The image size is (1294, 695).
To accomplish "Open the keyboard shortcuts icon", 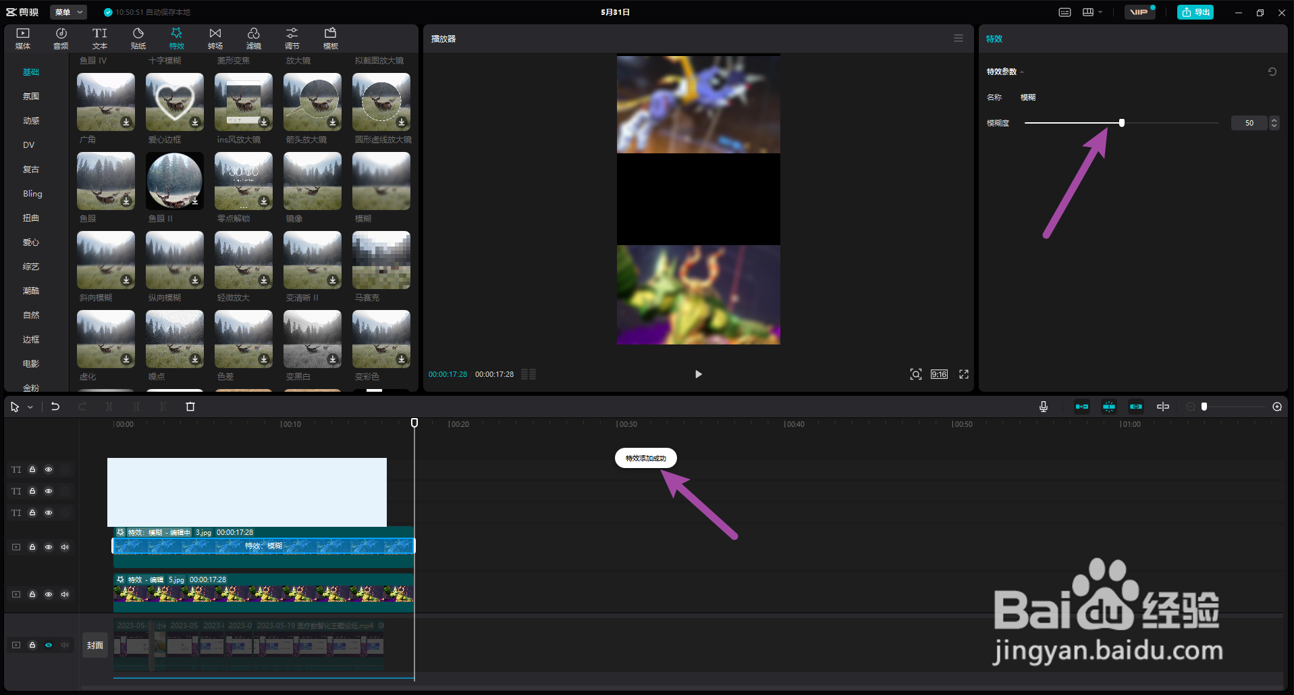I will click(x=1064, y=12).
